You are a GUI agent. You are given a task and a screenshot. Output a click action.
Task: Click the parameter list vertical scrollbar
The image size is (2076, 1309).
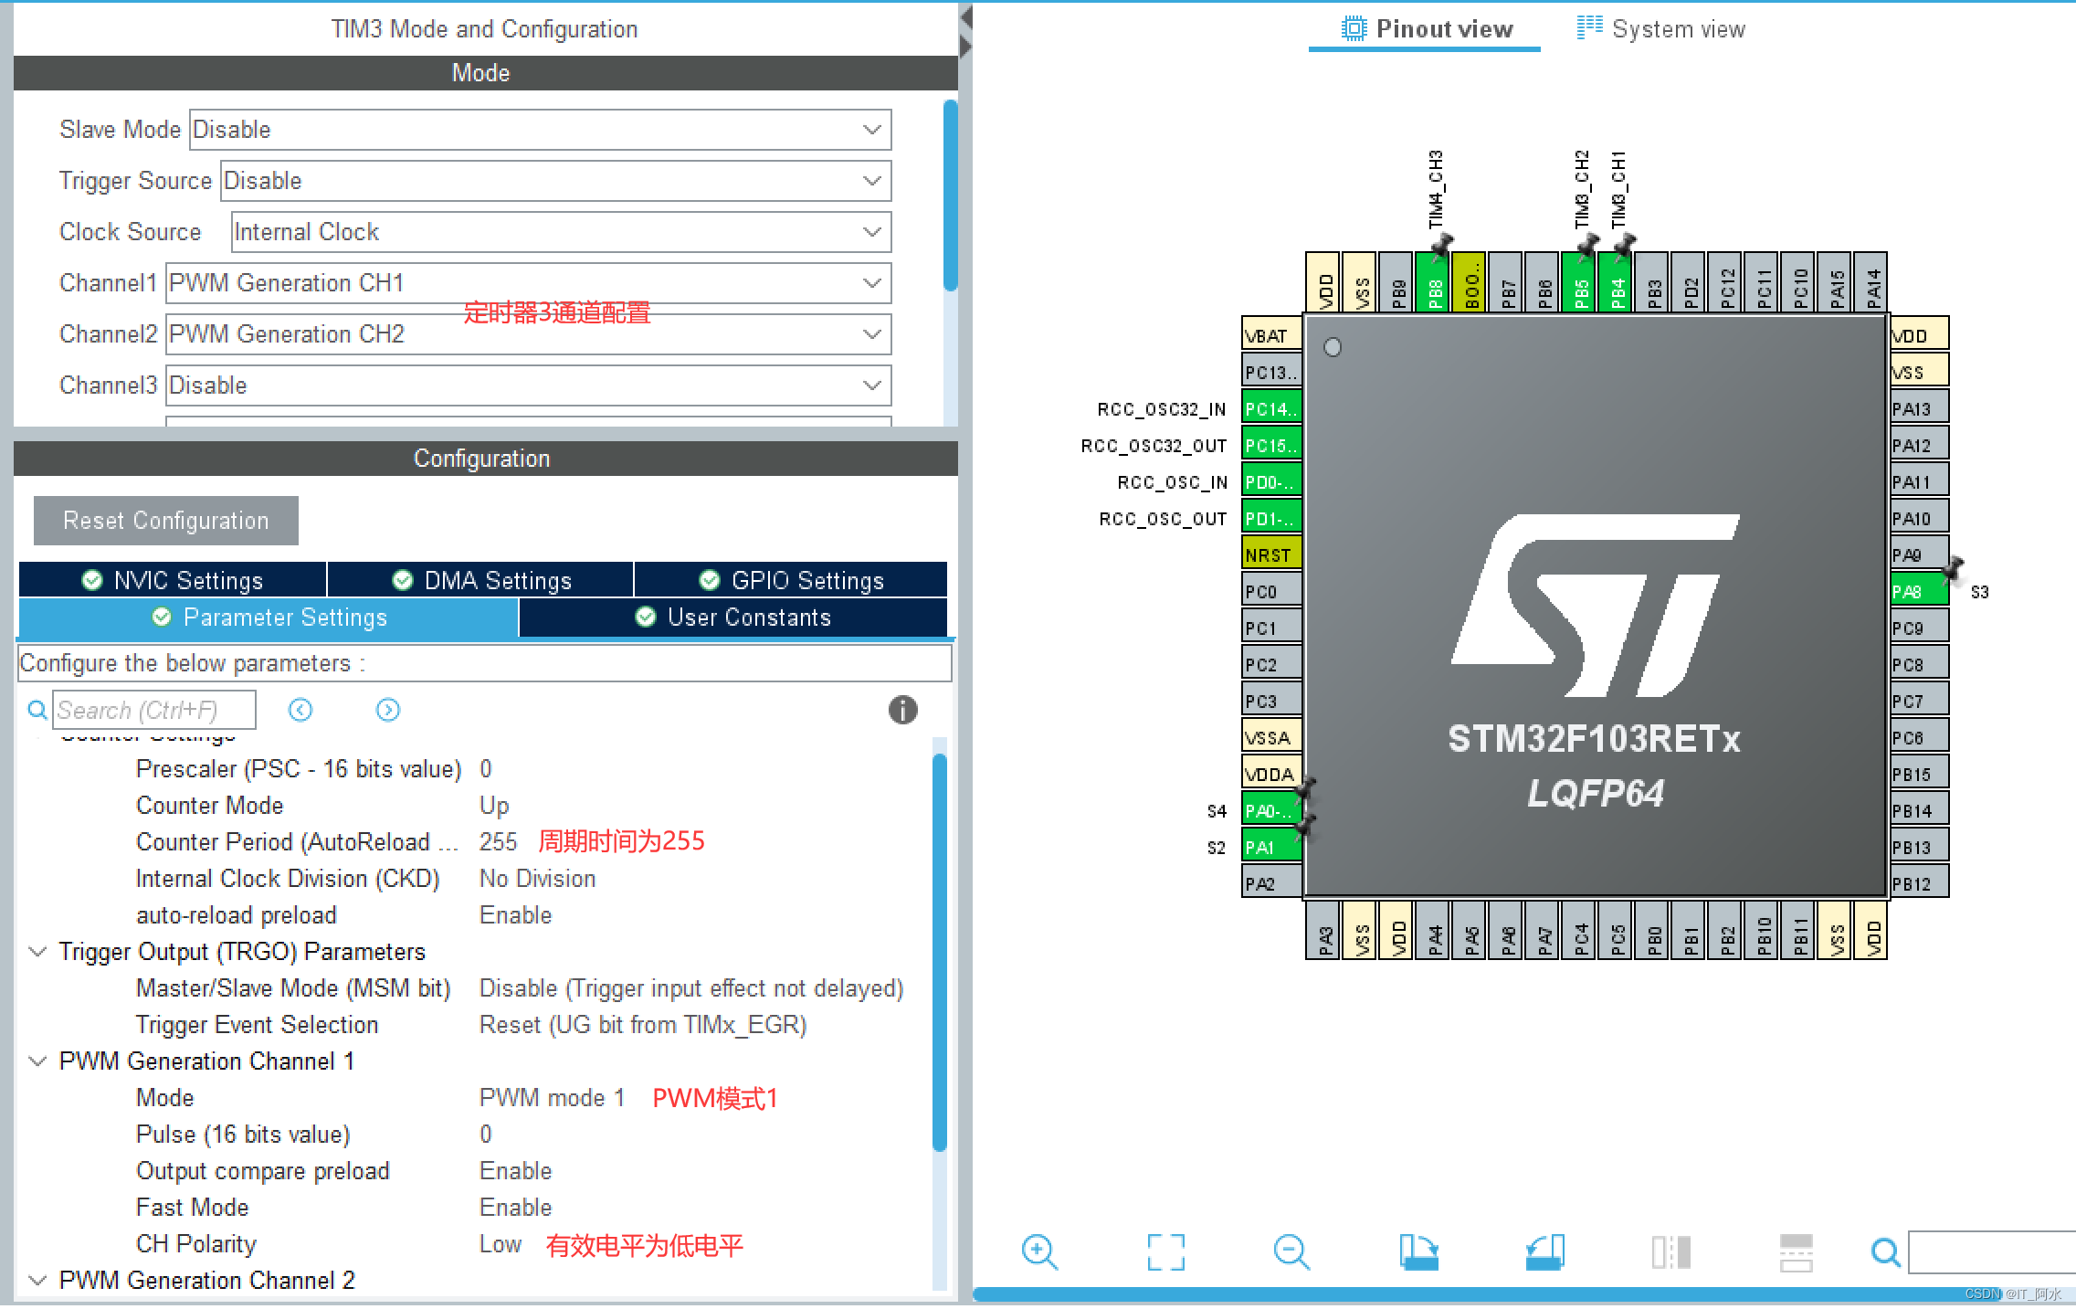point(939,951)
